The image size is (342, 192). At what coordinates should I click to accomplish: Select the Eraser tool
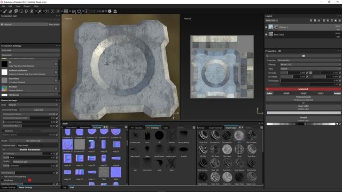[x=10, y=11]
